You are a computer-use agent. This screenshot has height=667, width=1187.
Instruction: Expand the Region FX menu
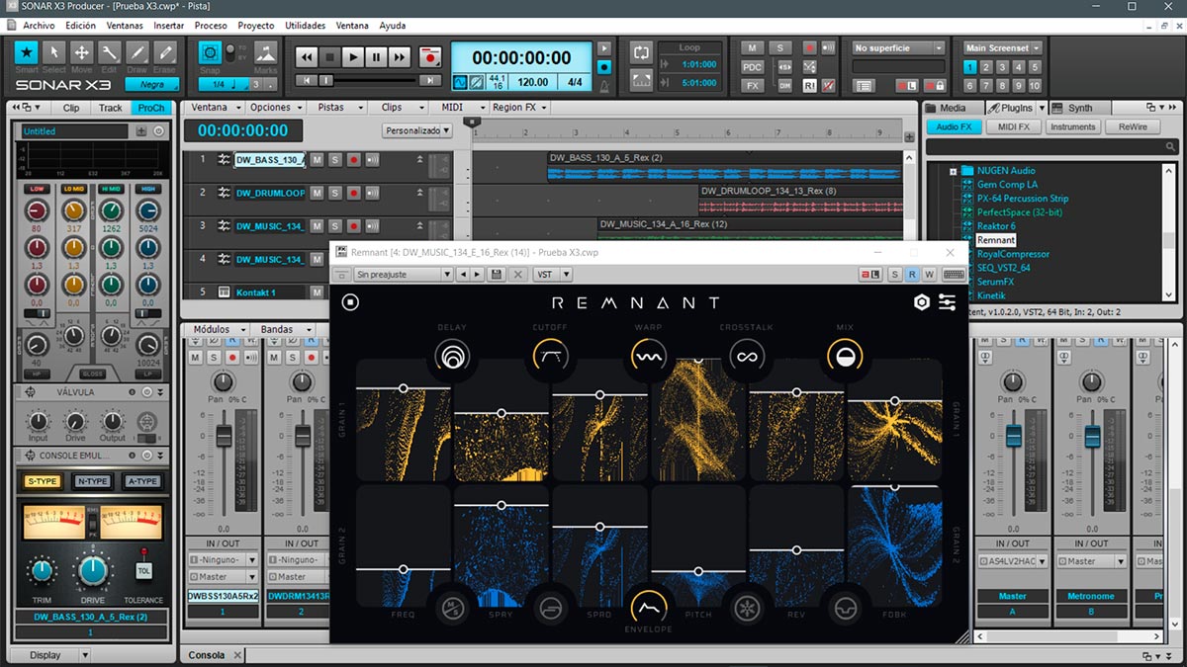517,107
